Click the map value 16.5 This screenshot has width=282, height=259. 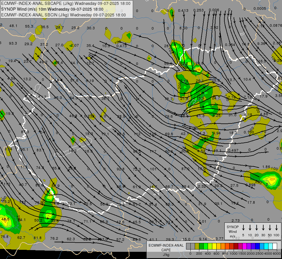pos(262,61)
